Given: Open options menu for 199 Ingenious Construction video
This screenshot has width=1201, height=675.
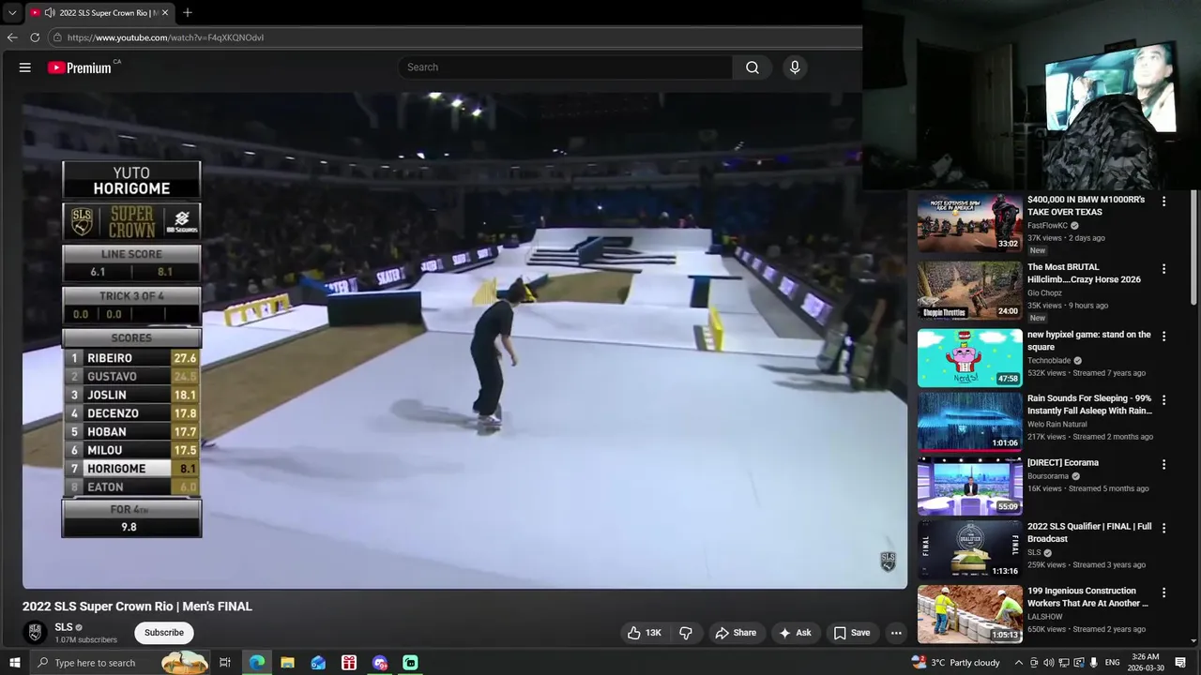Looking at the screenshot, I should click(1163, 592).
